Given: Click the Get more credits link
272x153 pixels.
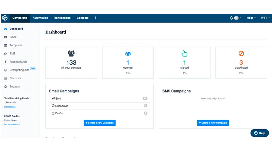Looking at the screenshot, I should click(x=12, y=124).
